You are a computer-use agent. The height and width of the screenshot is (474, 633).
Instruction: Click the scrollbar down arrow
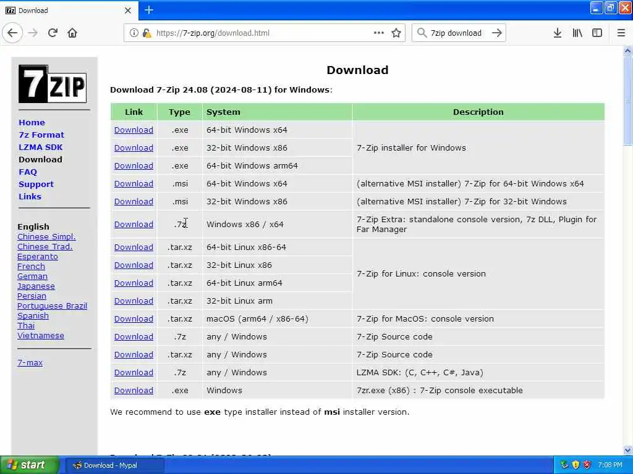click(x=627, y=450)
